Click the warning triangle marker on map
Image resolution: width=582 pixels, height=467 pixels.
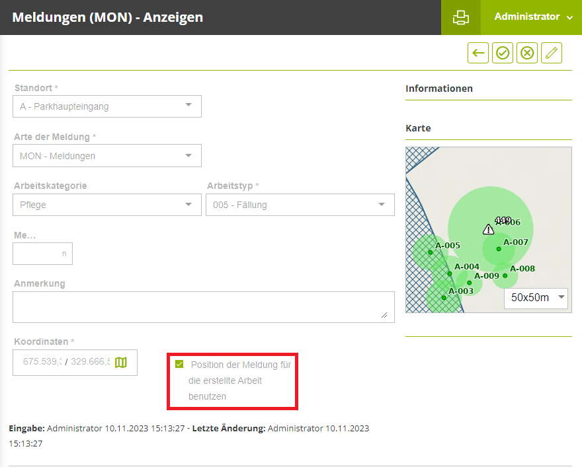pos(488,230)
